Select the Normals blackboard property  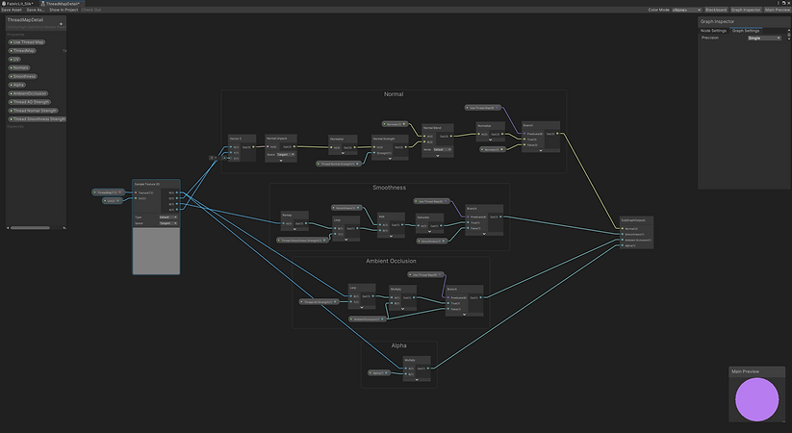click(x=19, y=67)
